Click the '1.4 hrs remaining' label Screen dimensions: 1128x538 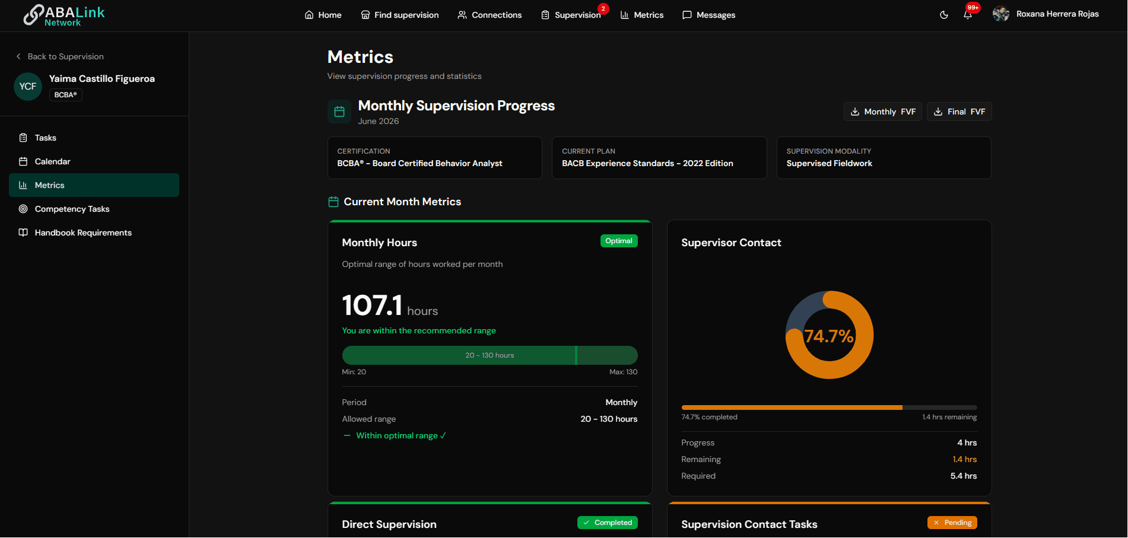coord(949,417)
